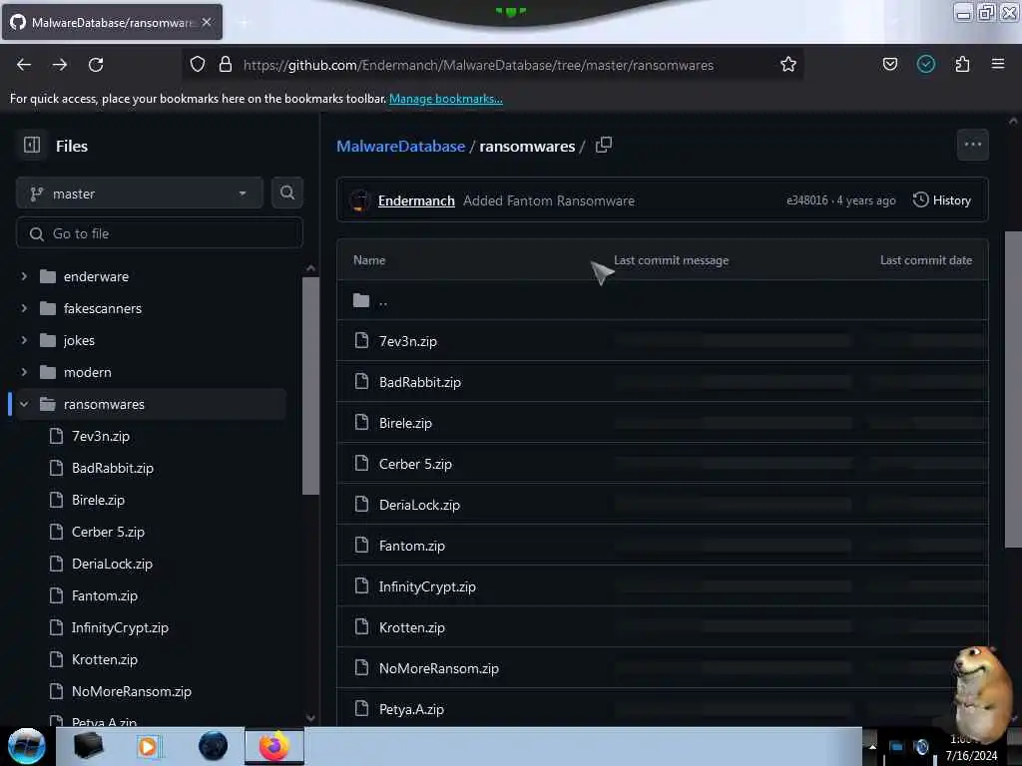This screenshot has height=766, width=1022.
Task: Open the MalwareDatabase breadcrumb link
Action: pyautogui.click(x=401, y=146)
